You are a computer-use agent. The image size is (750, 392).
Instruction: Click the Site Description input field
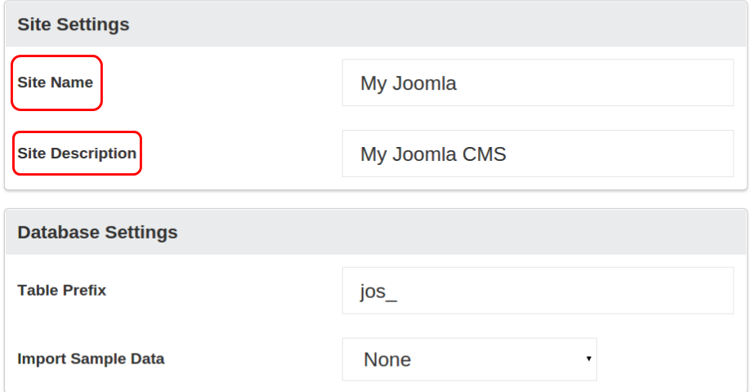[538, 154]
